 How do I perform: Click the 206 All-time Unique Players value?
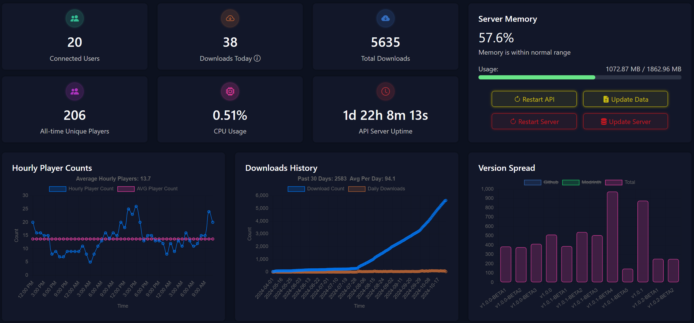(74, 115)
